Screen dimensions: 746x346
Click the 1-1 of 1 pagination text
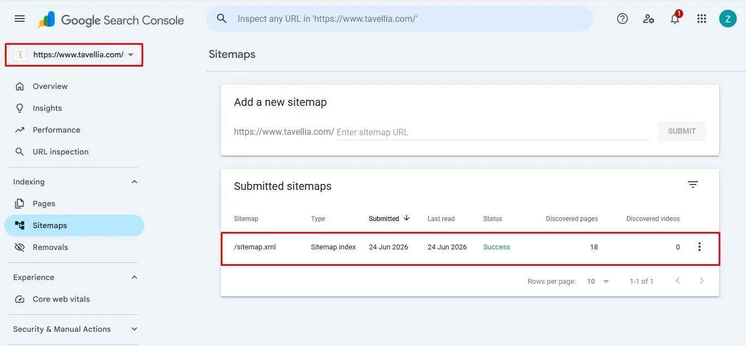tap(641, 281)
